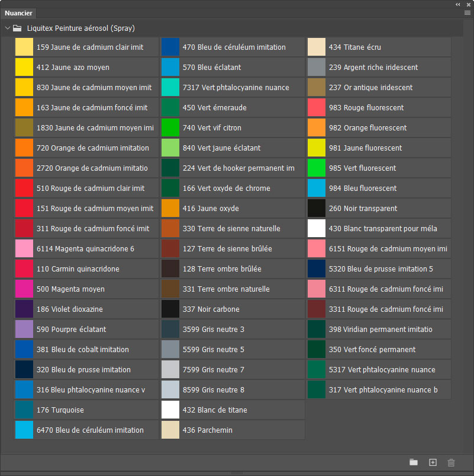Open the Nuancier panel menu icon
This screenshot has height=476, width=474.
[467, 12]
